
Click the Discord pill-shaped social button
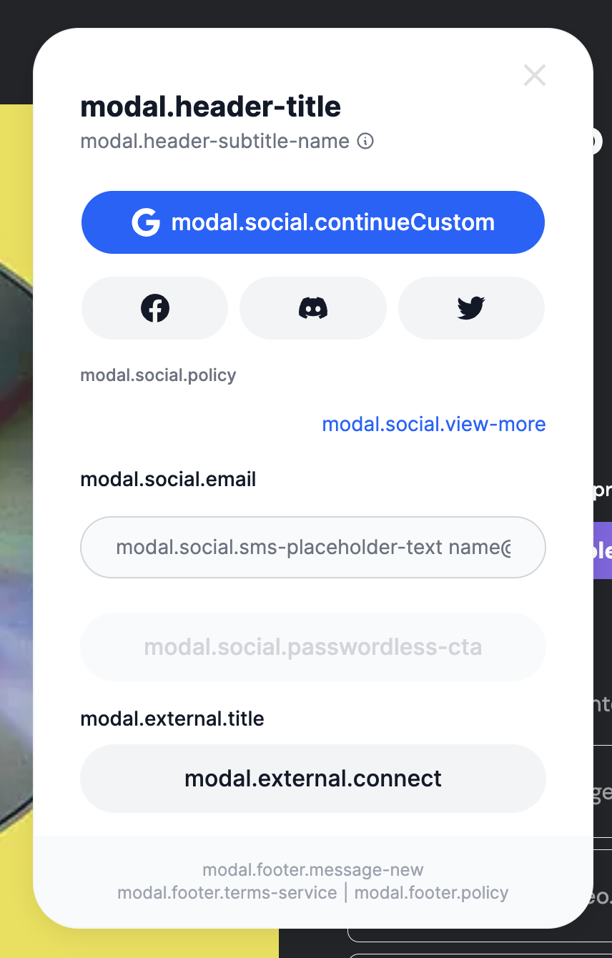coord(312,308)
